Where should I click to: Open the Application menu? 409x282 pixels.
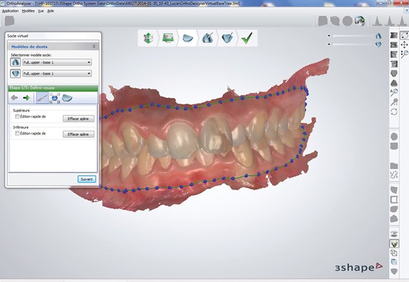(x=10, y=11)
